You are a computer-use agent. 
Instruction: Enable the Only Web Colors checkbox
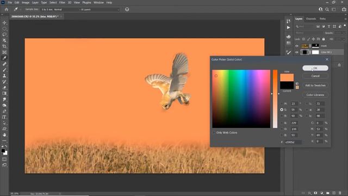(x=214, y=133)
